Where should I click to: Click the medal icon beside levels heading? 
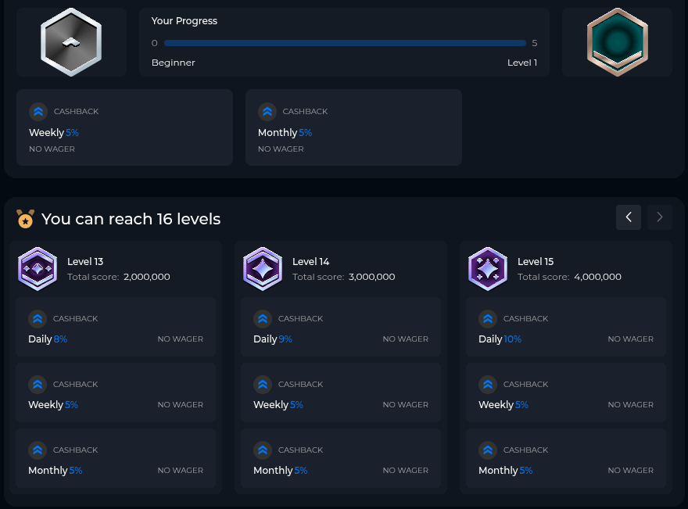coord(26,219)
